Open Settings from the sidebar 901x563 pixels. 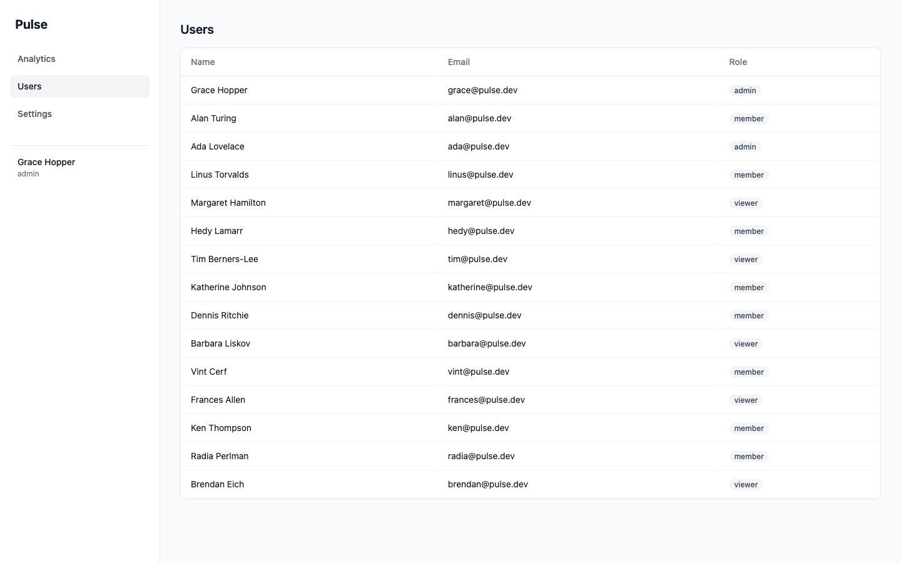pyautogui.click(x=34, y=114)
